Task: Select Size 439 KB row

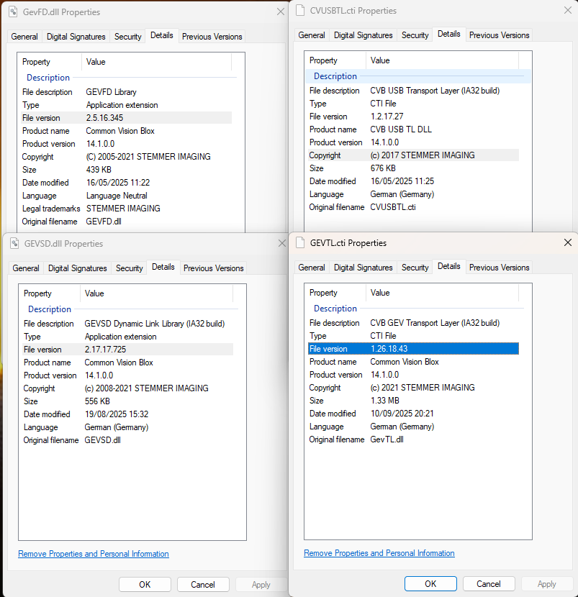Action: [126, 170]
